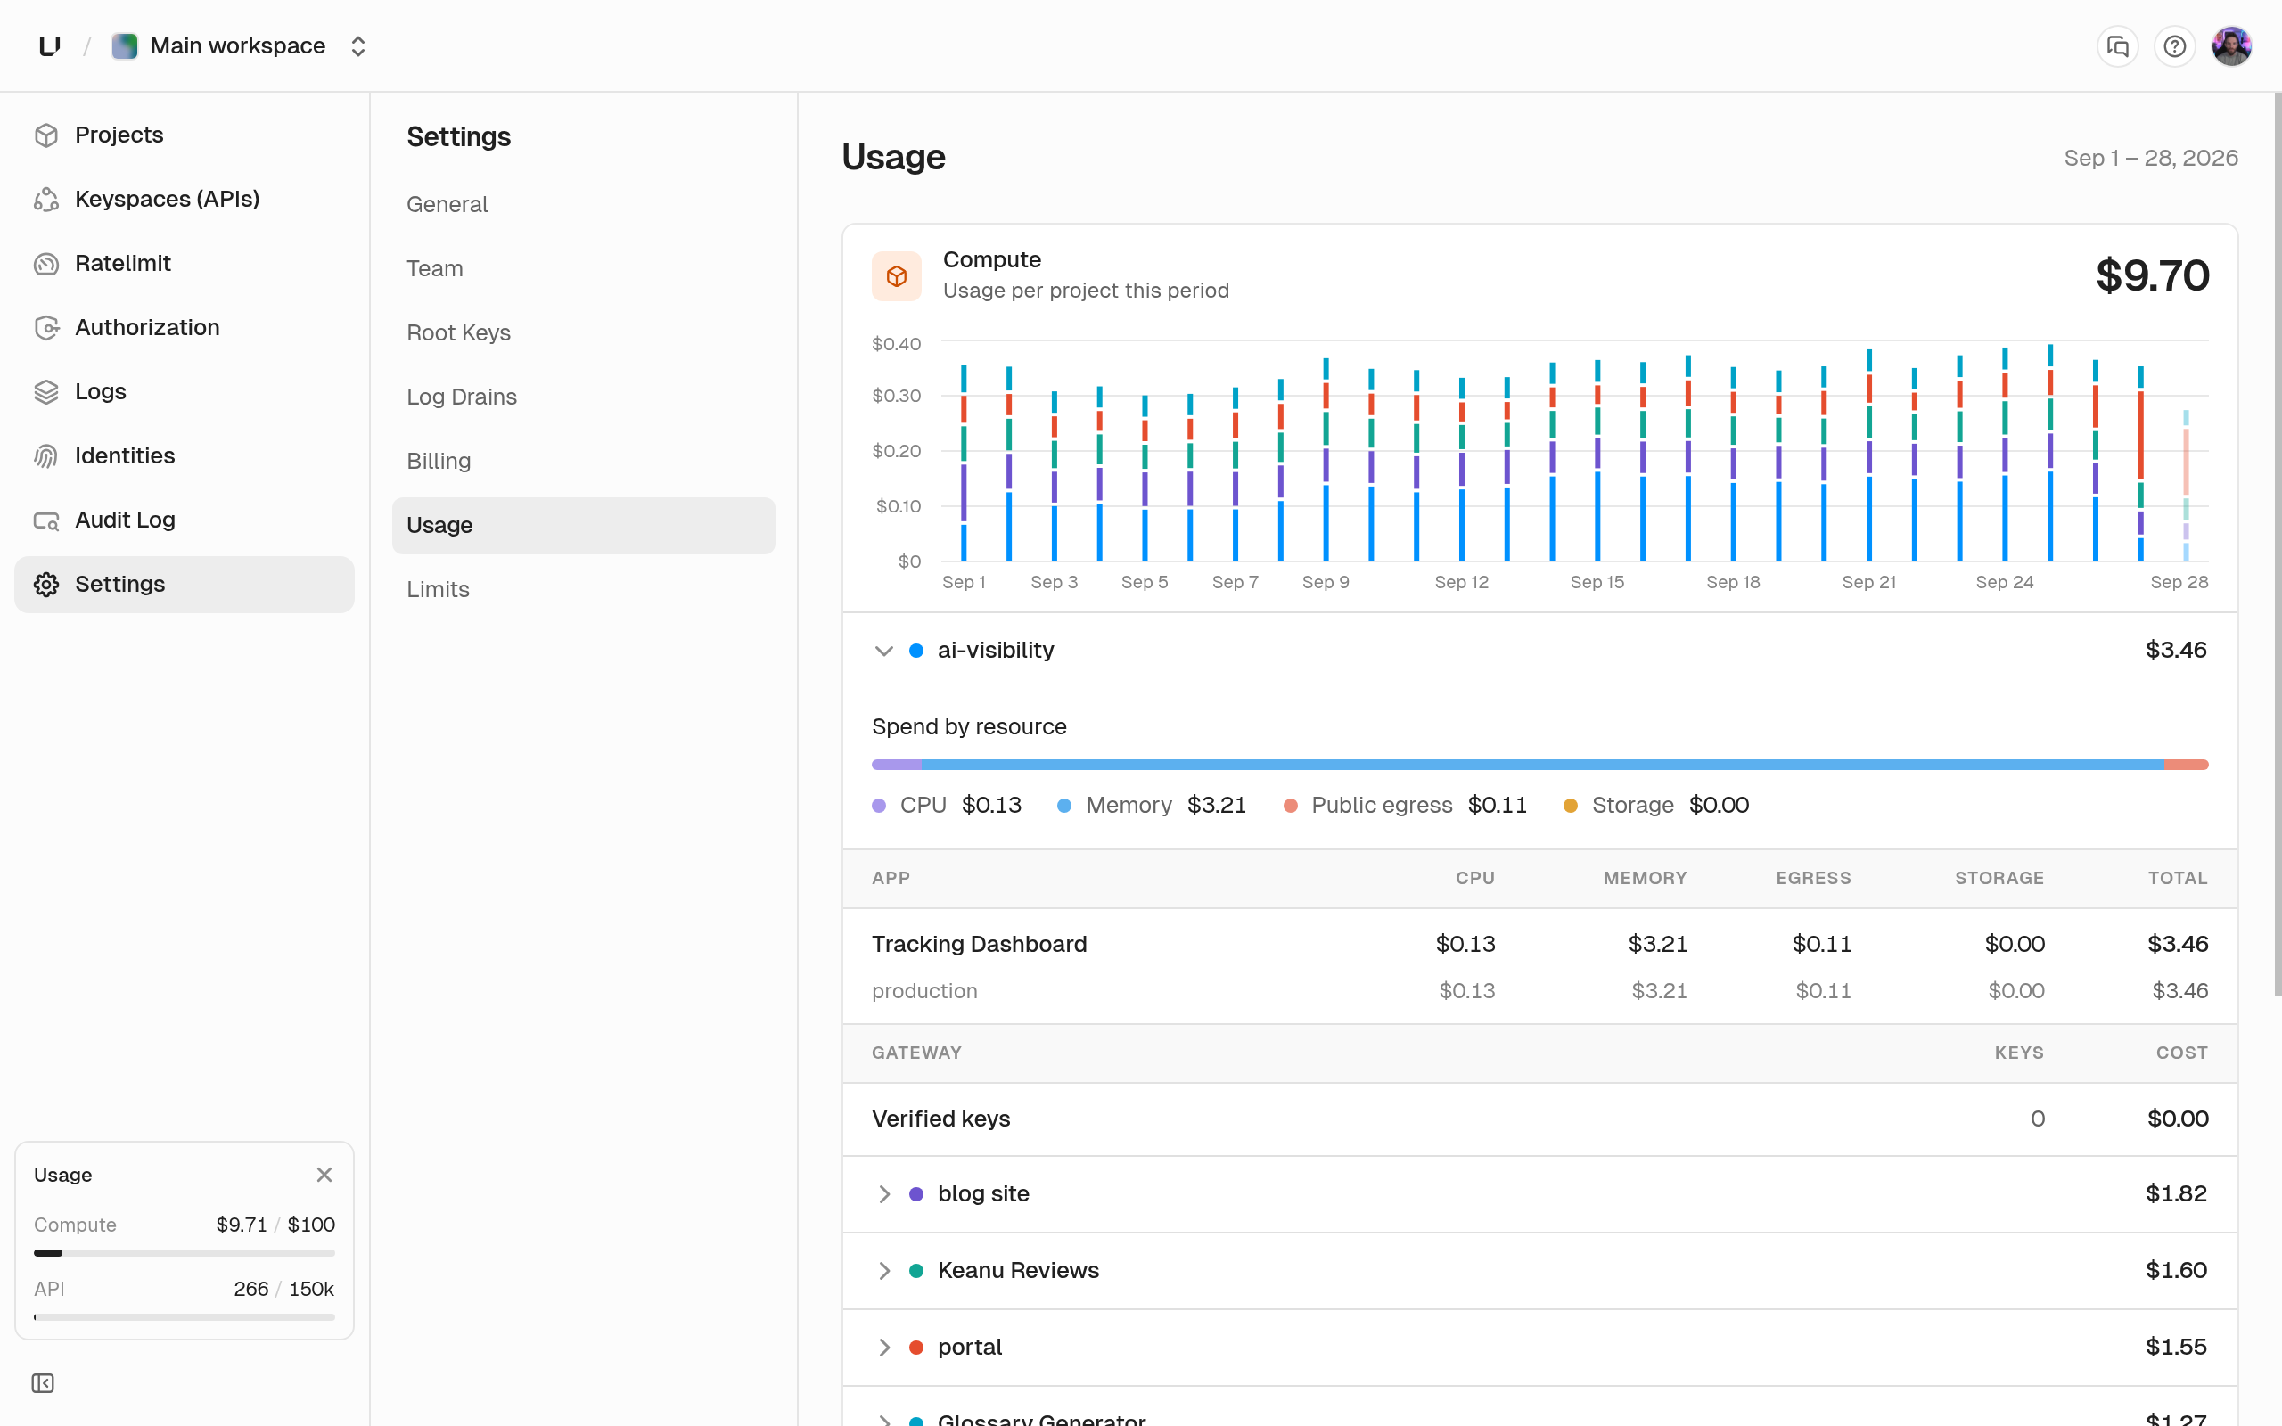Click the red portal color dot
2282x1426 pixels.
tap(915, 1347)
